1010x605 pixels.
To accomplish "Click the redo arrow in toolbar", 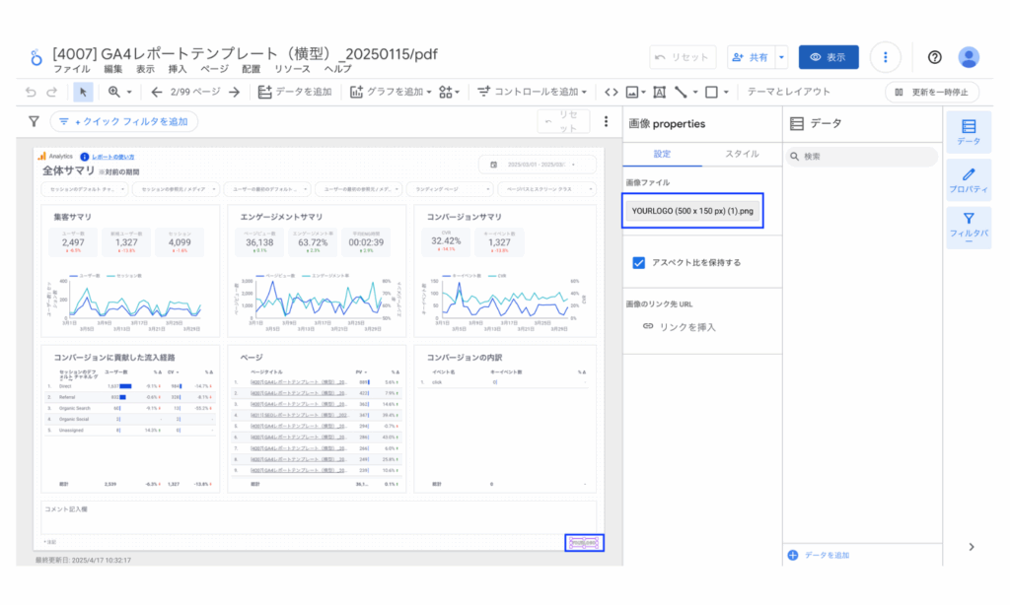I will coord(52,92).
